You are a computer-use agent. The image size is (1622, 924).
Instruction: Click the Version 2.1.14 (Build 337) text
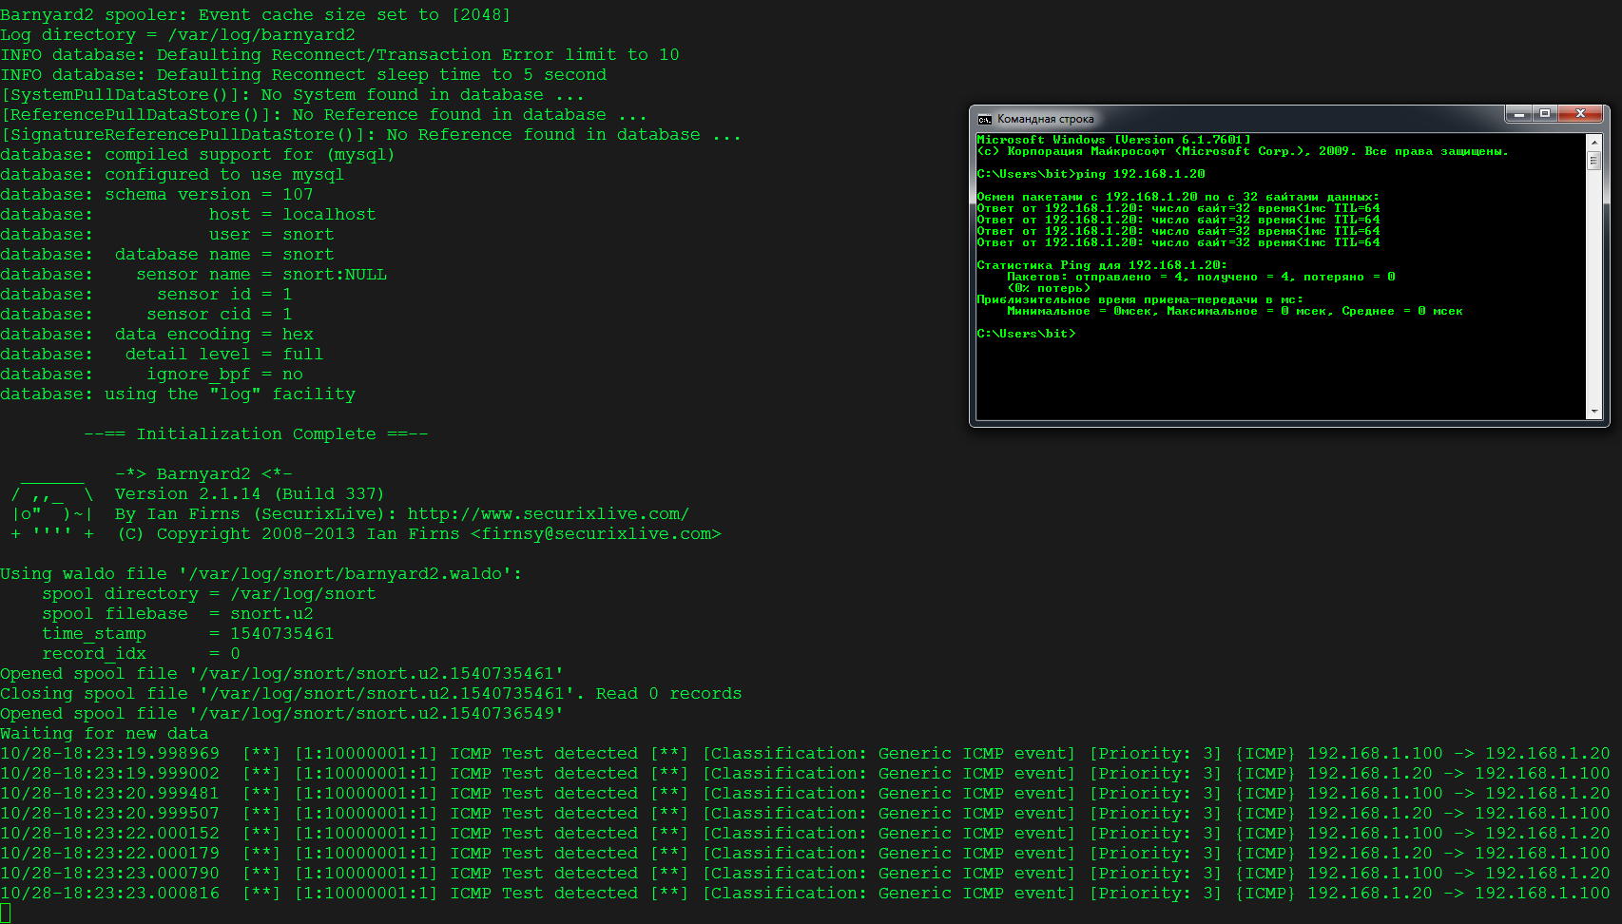tap(249, 494)
